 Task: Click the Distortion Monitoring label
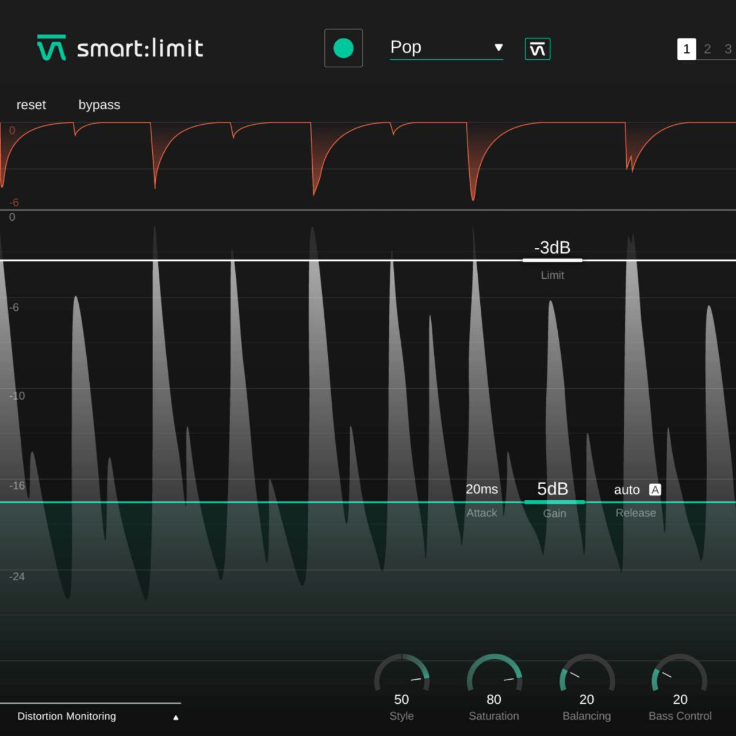[67, 716]
